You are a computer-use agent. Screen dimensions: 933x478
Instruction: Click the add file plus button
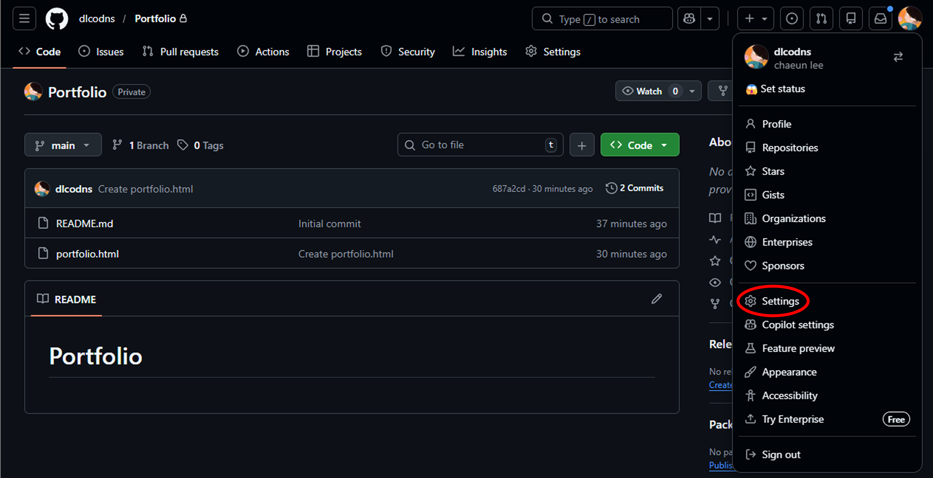[582, 145]
